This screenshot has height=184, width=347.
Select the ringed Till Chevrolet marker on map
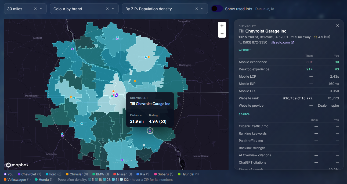click(x=150, y=131)
